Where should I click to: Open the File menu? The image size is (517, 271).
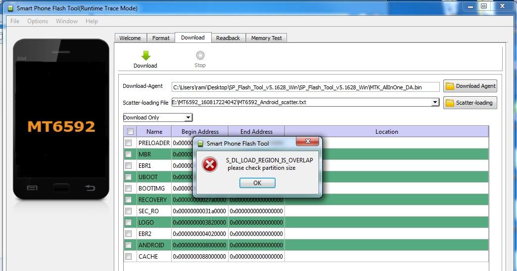tap(15, 21)
